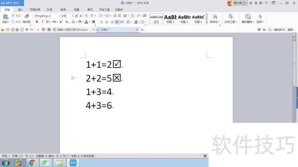Toggle Italic formatting
The image size is (298, 167).
[x=42, y=22]
